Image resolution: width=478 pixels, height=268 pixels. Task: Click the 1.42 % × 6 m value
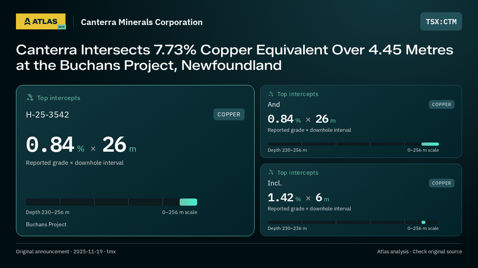pos(298,198)
